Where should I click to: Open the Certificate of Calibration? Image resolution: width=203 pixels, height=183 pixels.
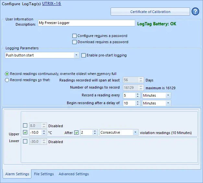point(150,12)
